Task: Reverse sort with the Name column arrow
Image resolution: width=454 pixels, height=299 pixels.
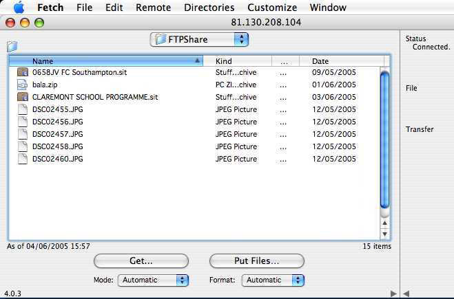Action: tap(197, 60)
